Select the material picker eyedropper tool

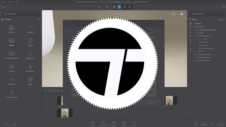click(107, 7)
